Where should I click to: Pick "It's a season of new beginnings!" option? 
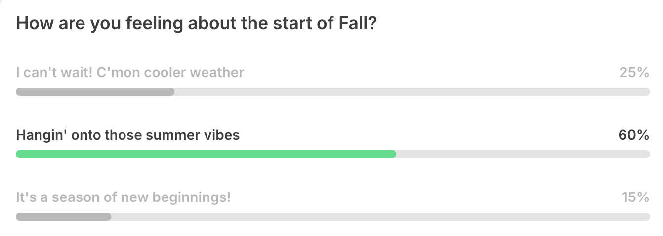[123, 198]
